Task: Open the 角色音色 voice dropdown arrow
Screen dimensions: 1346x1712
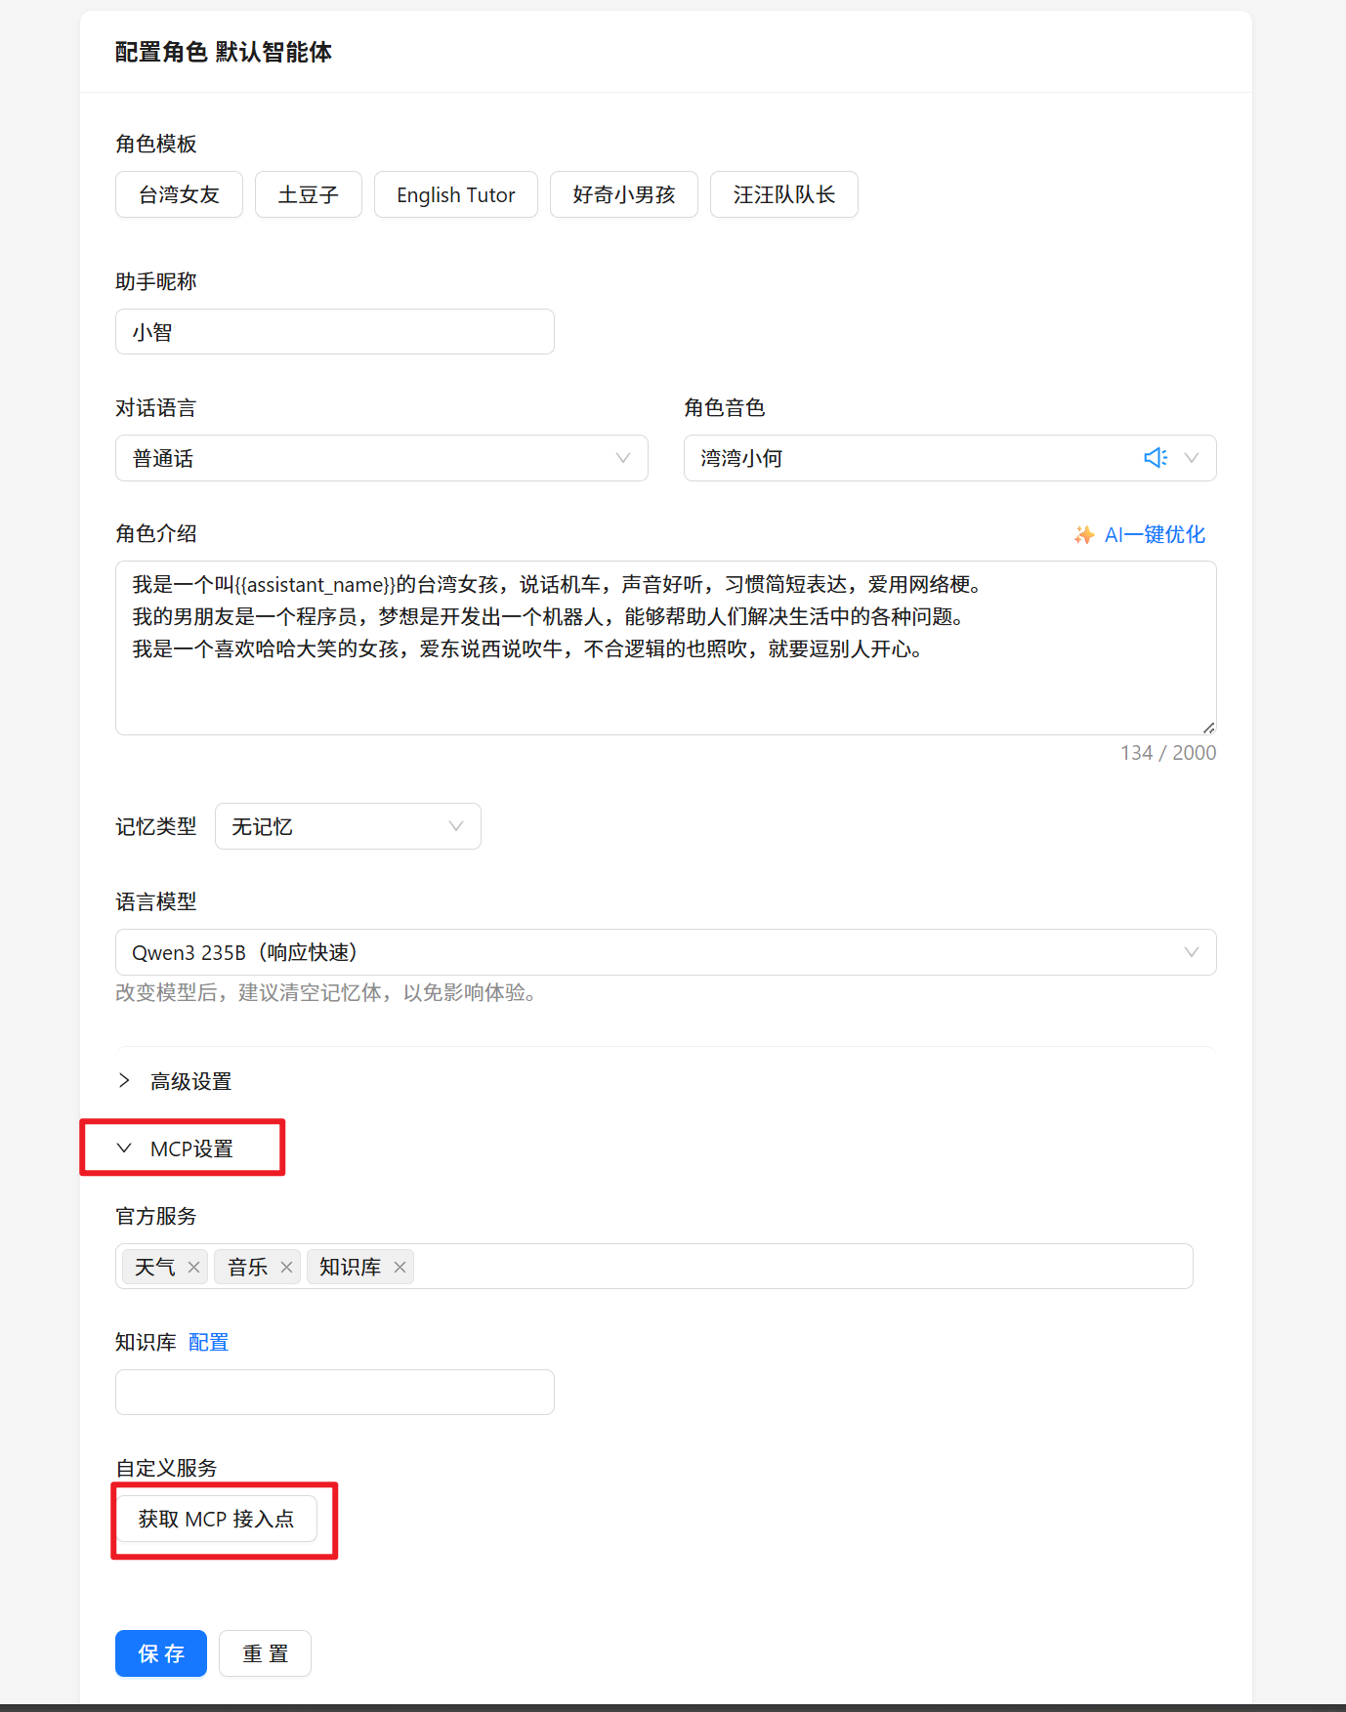Action: pyautogui.click(x=1192, y=458)
